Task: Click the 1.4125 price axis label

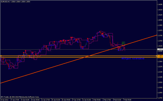Action: 160,15
